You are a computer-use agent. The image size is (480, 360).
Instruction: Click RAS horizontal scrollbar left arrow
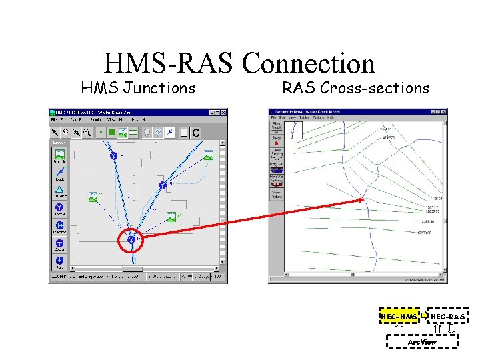[x=287, y=274]
